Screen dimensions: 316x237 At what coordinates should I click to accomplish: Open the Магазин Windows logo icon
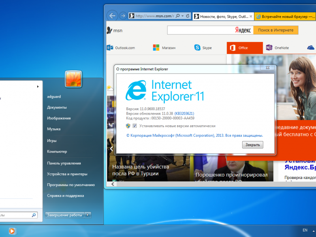coord(156,48)
